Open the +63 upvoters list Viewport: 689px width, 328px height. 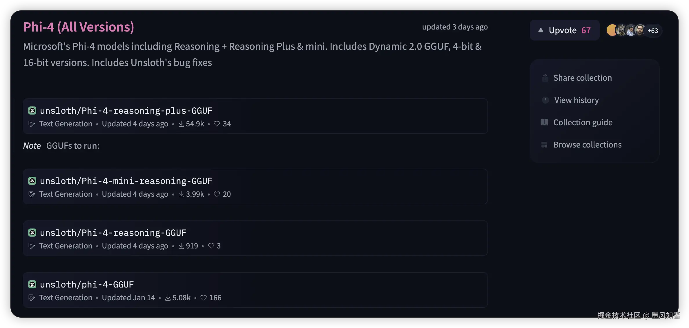click(x=652, y=31)
